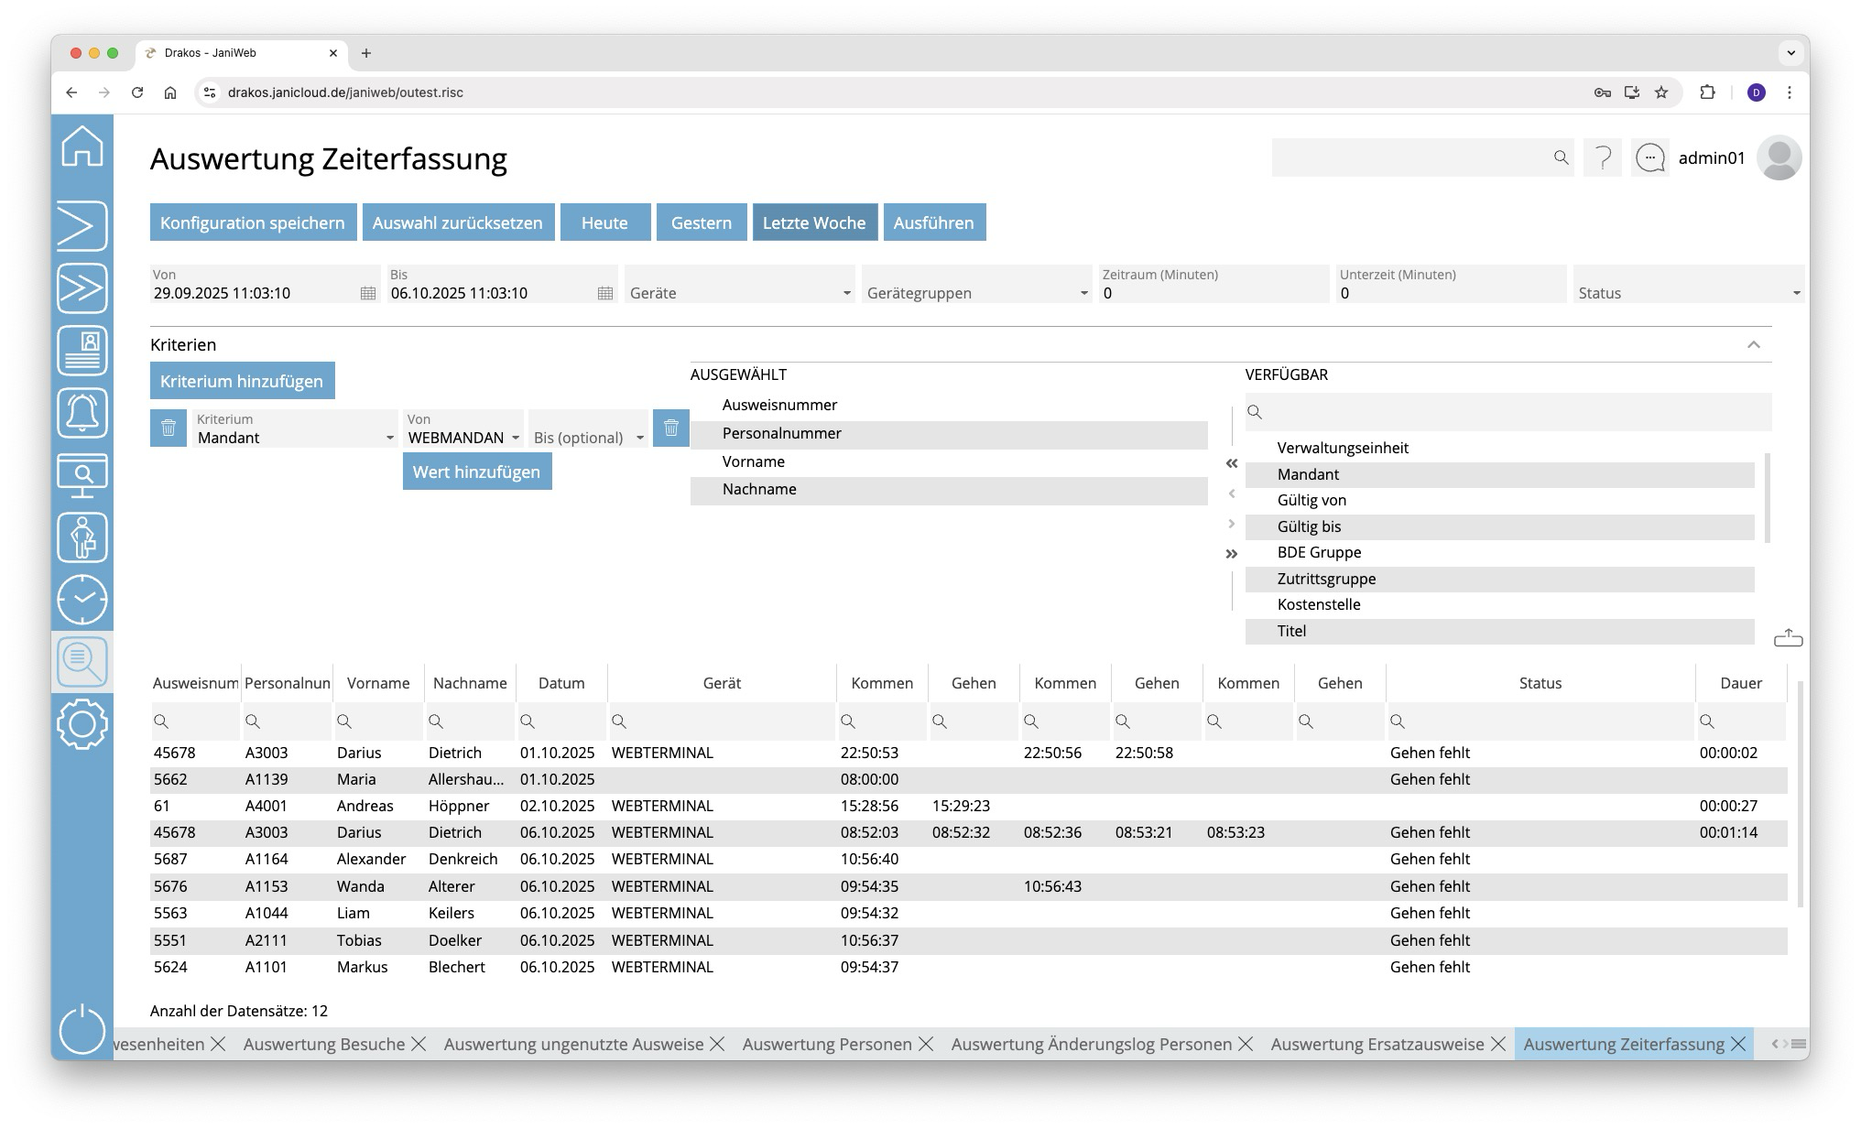Image resolution: width=1861 pixels, height=1128 pixels.
Task: Click the bell alarm sidebar icon
Action: [x=82, y=413]
